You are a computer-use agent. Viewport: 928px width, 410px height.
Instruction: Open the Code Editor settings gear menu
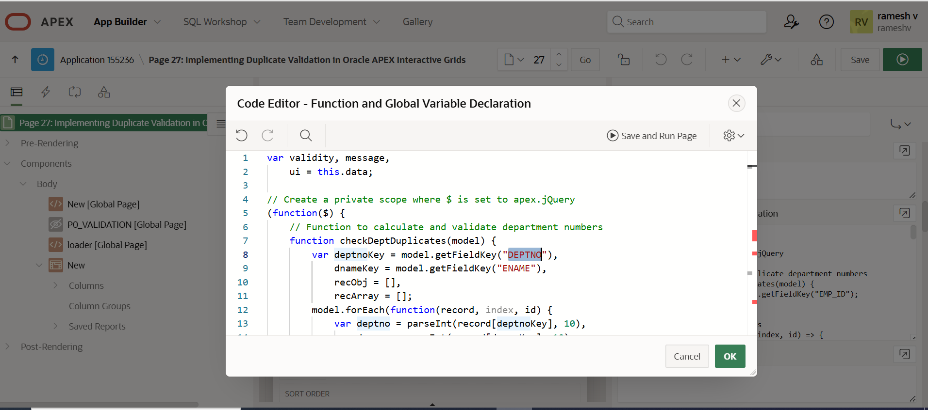733,136
